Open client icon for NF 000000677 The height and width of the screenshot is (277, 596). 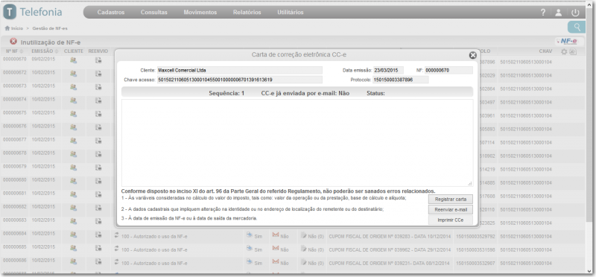pos(73,141)
